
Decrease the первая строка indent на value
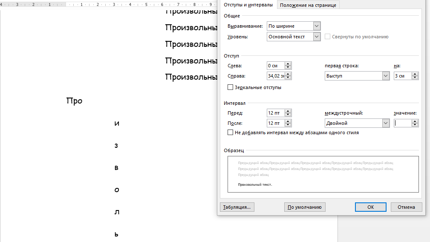pyautogui.click(x=415, y=78)
